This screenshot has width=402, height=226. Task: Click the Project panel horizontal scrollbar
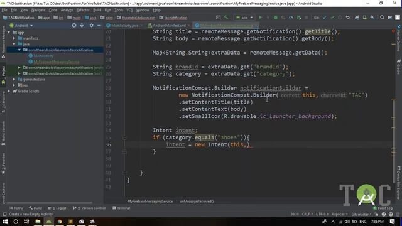[x=49, y=202]
